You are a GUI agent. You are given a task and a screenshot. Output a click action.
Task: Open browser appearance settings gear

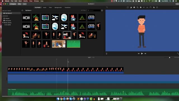point(102,10)
